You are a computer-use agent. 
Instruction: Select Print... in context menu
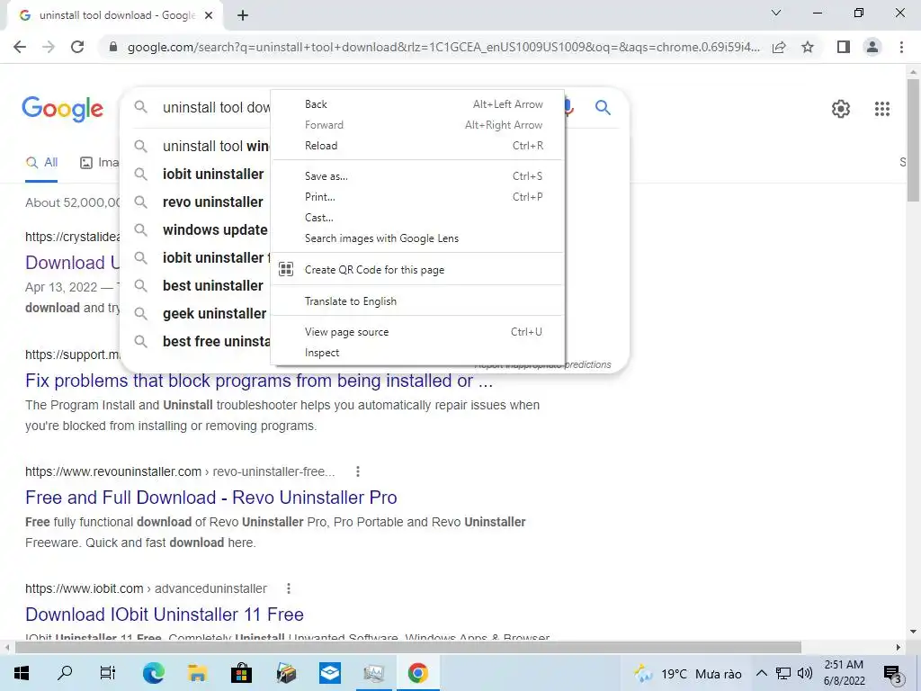(x=417, y=197)
